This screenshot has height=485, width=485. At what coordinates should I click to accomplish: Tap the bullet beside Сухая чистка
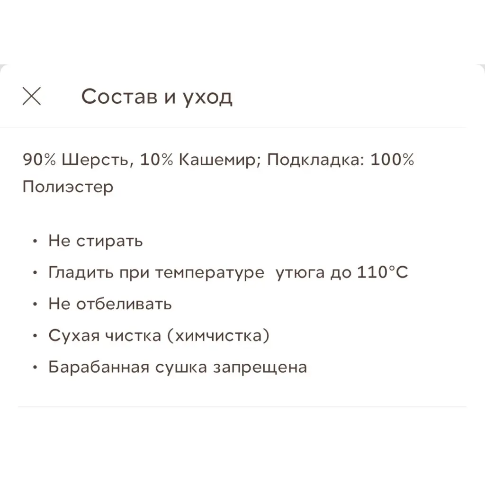(x=35, y=336)
